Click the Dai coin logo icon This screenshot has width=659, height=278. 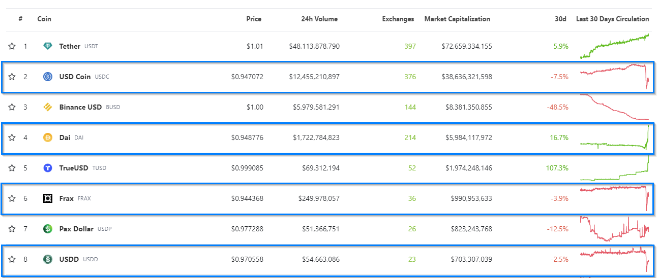(x=48, y=137)
